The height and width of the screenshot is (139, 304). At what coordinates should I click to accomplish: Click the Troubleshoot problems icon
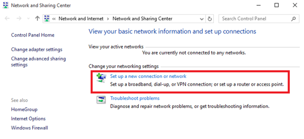point(101,100)
